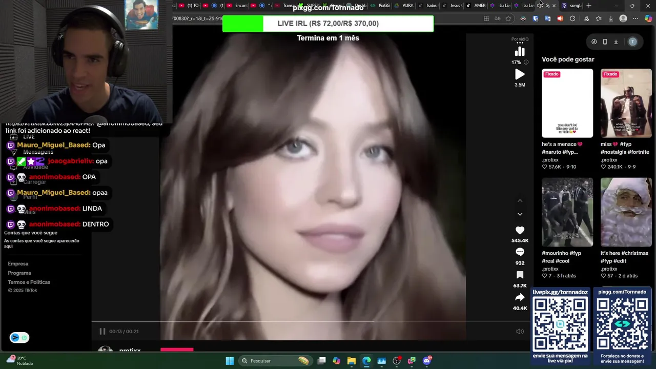Pause the TikTok video playback

(x=102, y=332)
